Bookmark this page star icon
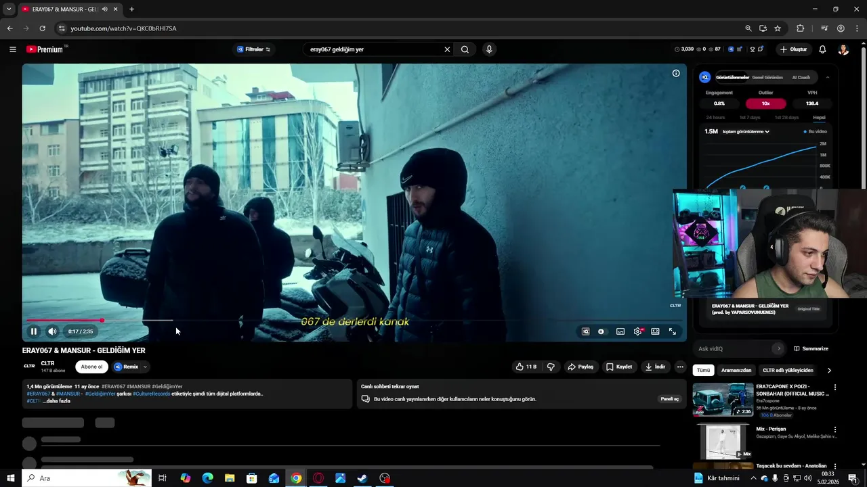This screenshot has height=487, width=867. point(778,28)
